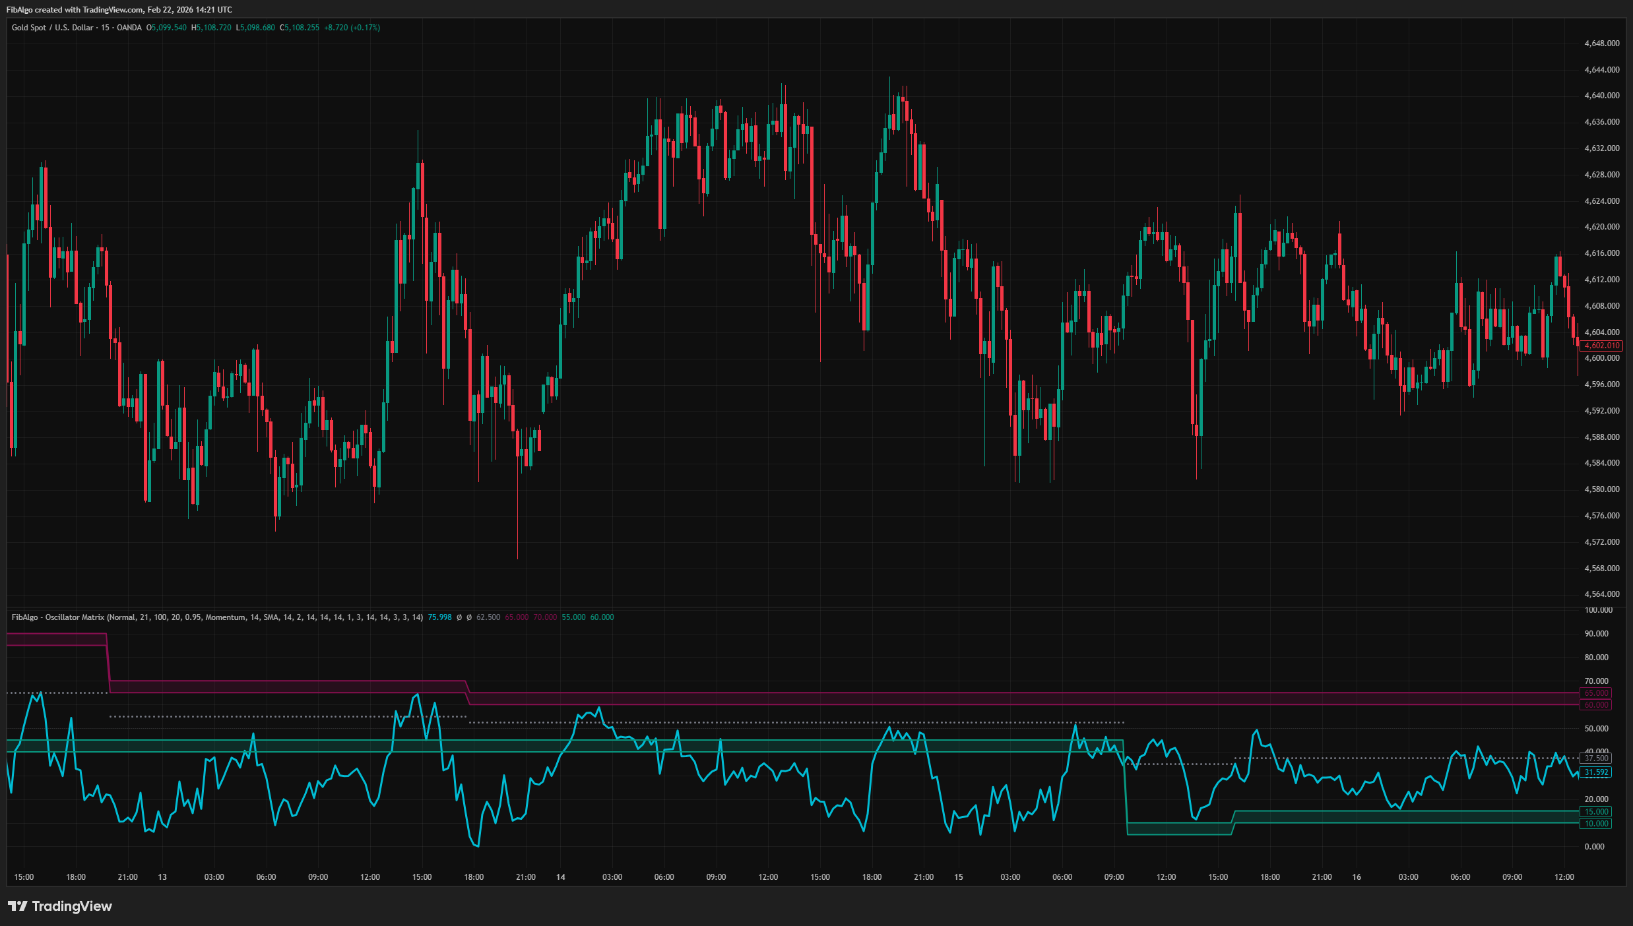Select the pink 65.000 level label on scale
1633x926 pixels.
pos(1596,694)
